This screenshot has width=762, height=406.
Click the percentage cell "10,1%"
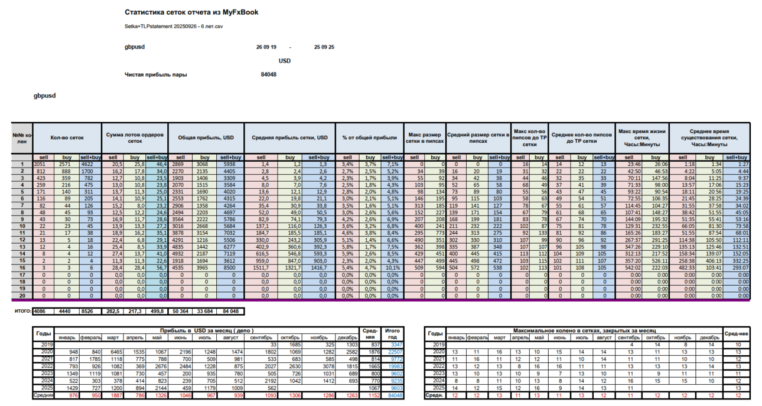click(392, 267)
